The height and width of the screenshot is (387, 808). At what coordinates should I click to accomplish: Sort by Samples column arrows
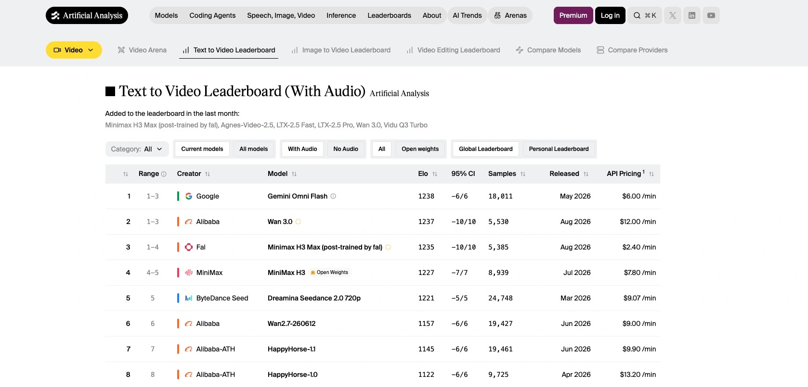[x=523, y=174]
